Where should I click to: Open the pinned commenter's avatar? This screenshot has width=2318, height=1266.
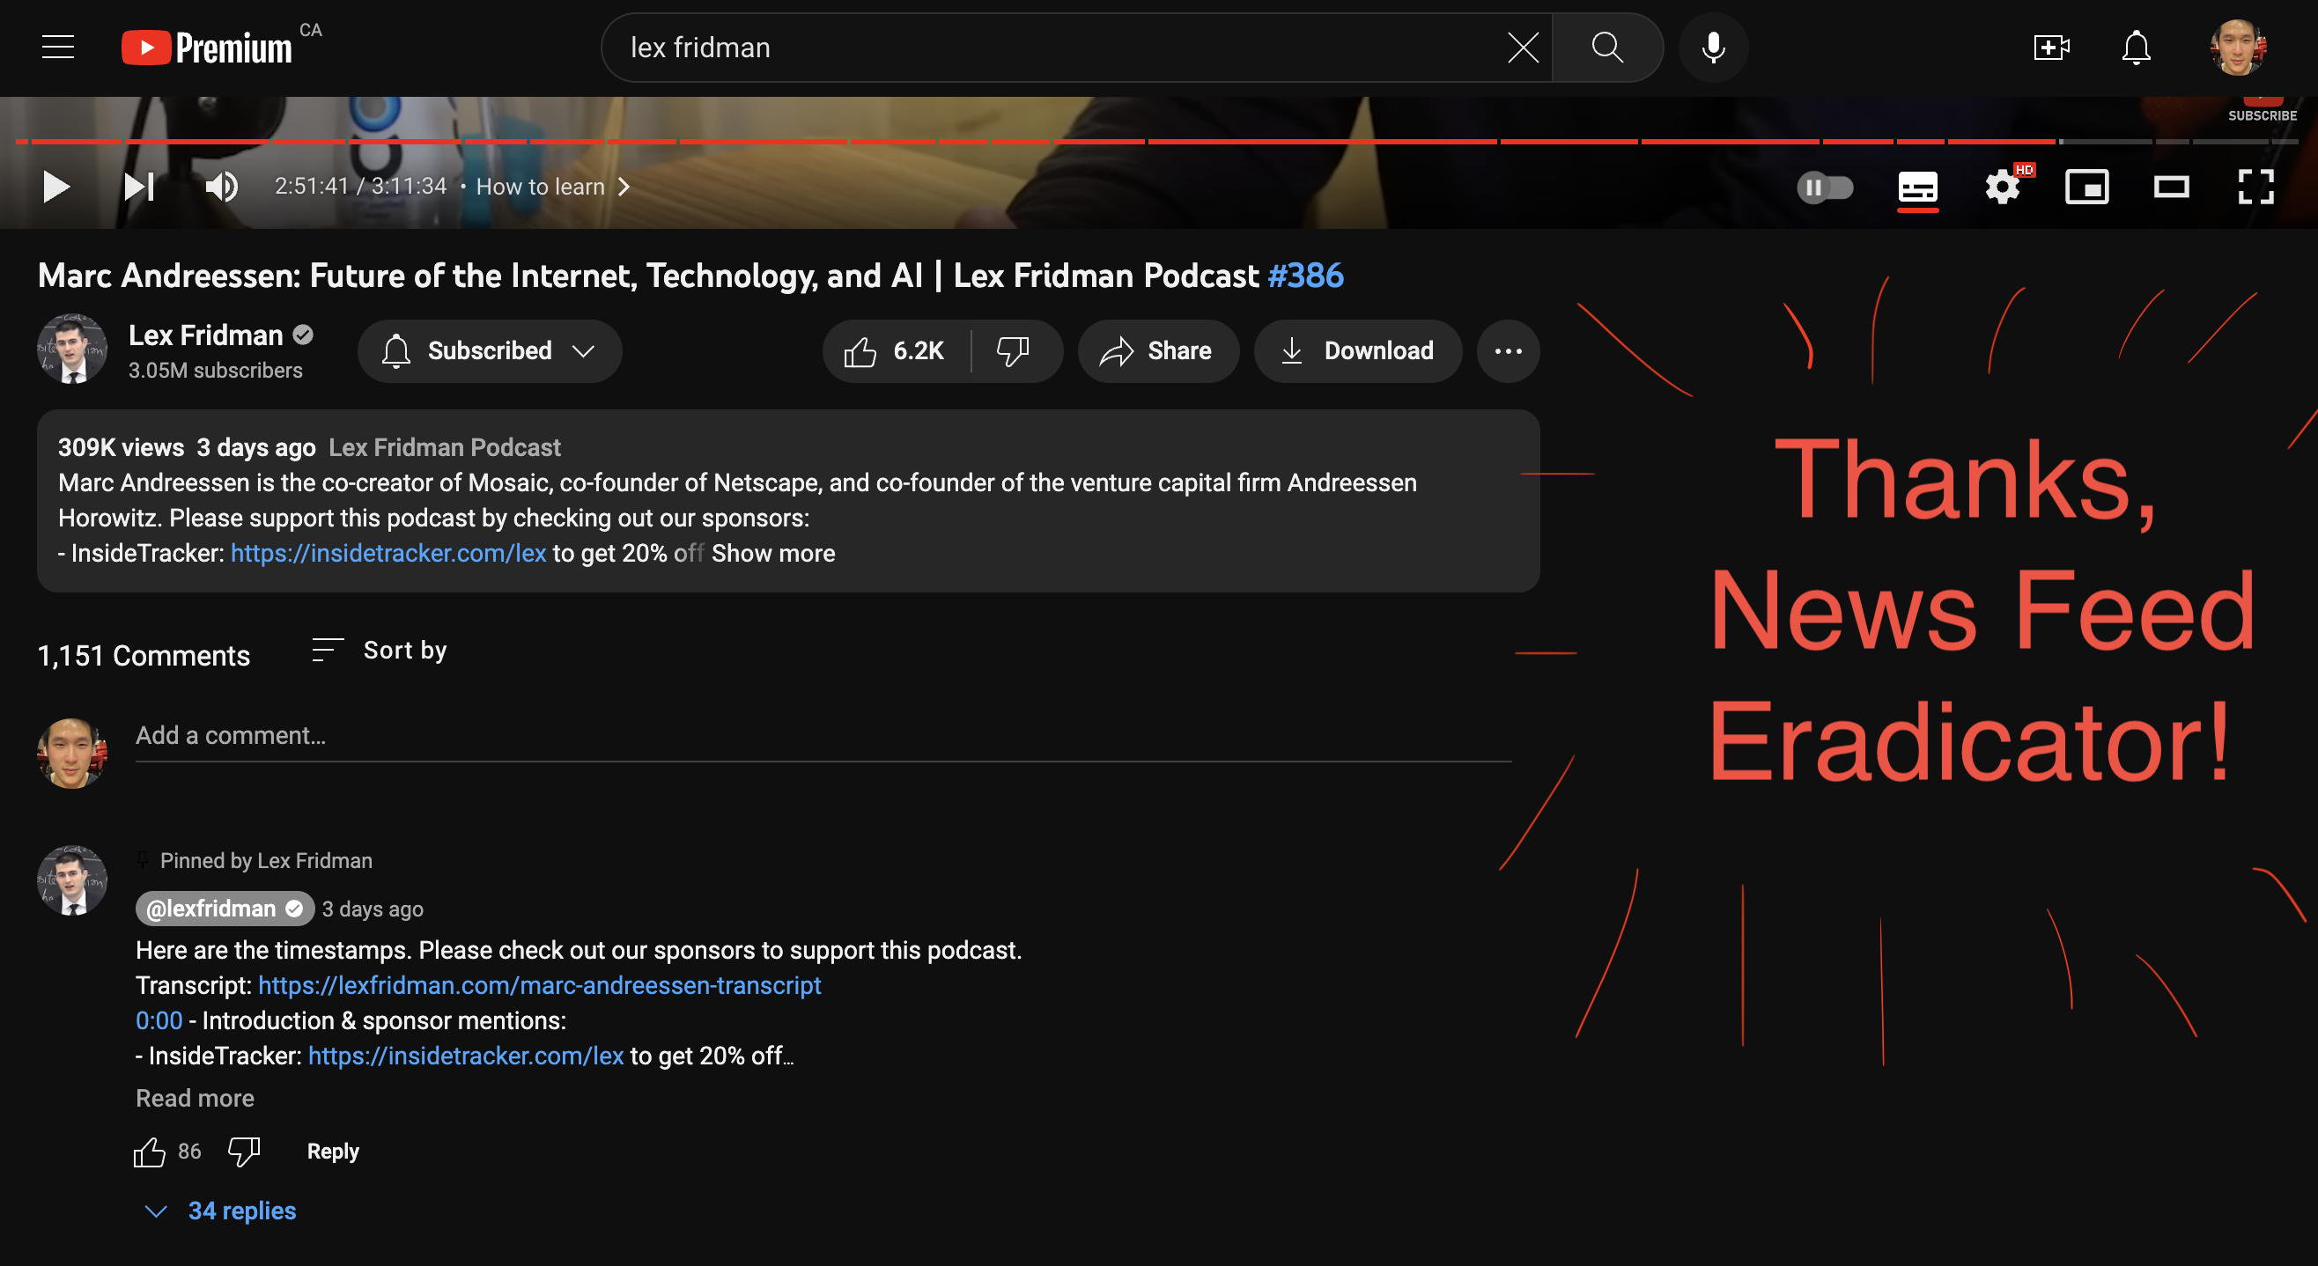pos(72,880)
